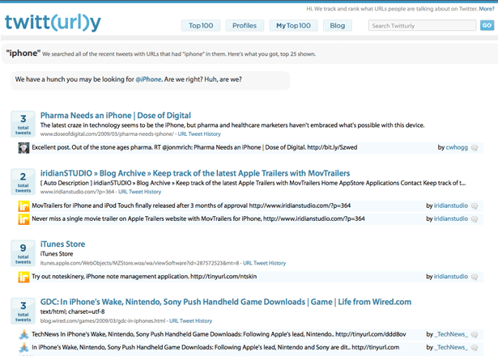Open the @iPhone profile suggestion link
Screen dimensions: 498x356
coord(148,79)
